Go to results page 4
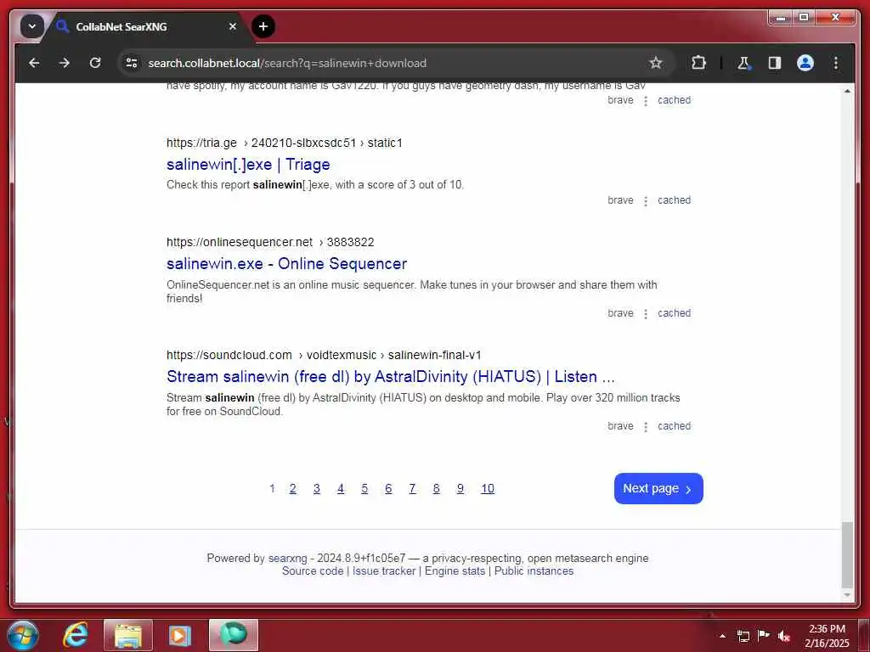Viewport: 870px width, 652px height. (x=341, y=489)
